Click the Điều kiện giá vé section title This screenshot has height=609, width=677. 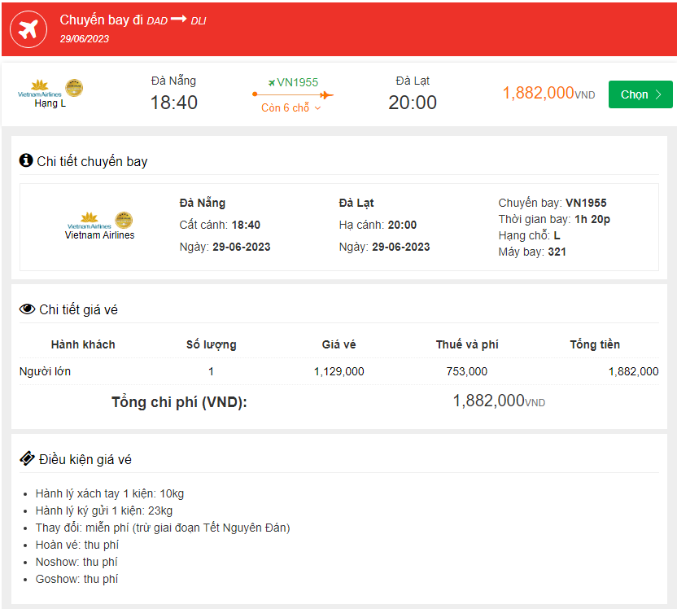(x=85, y=458)
